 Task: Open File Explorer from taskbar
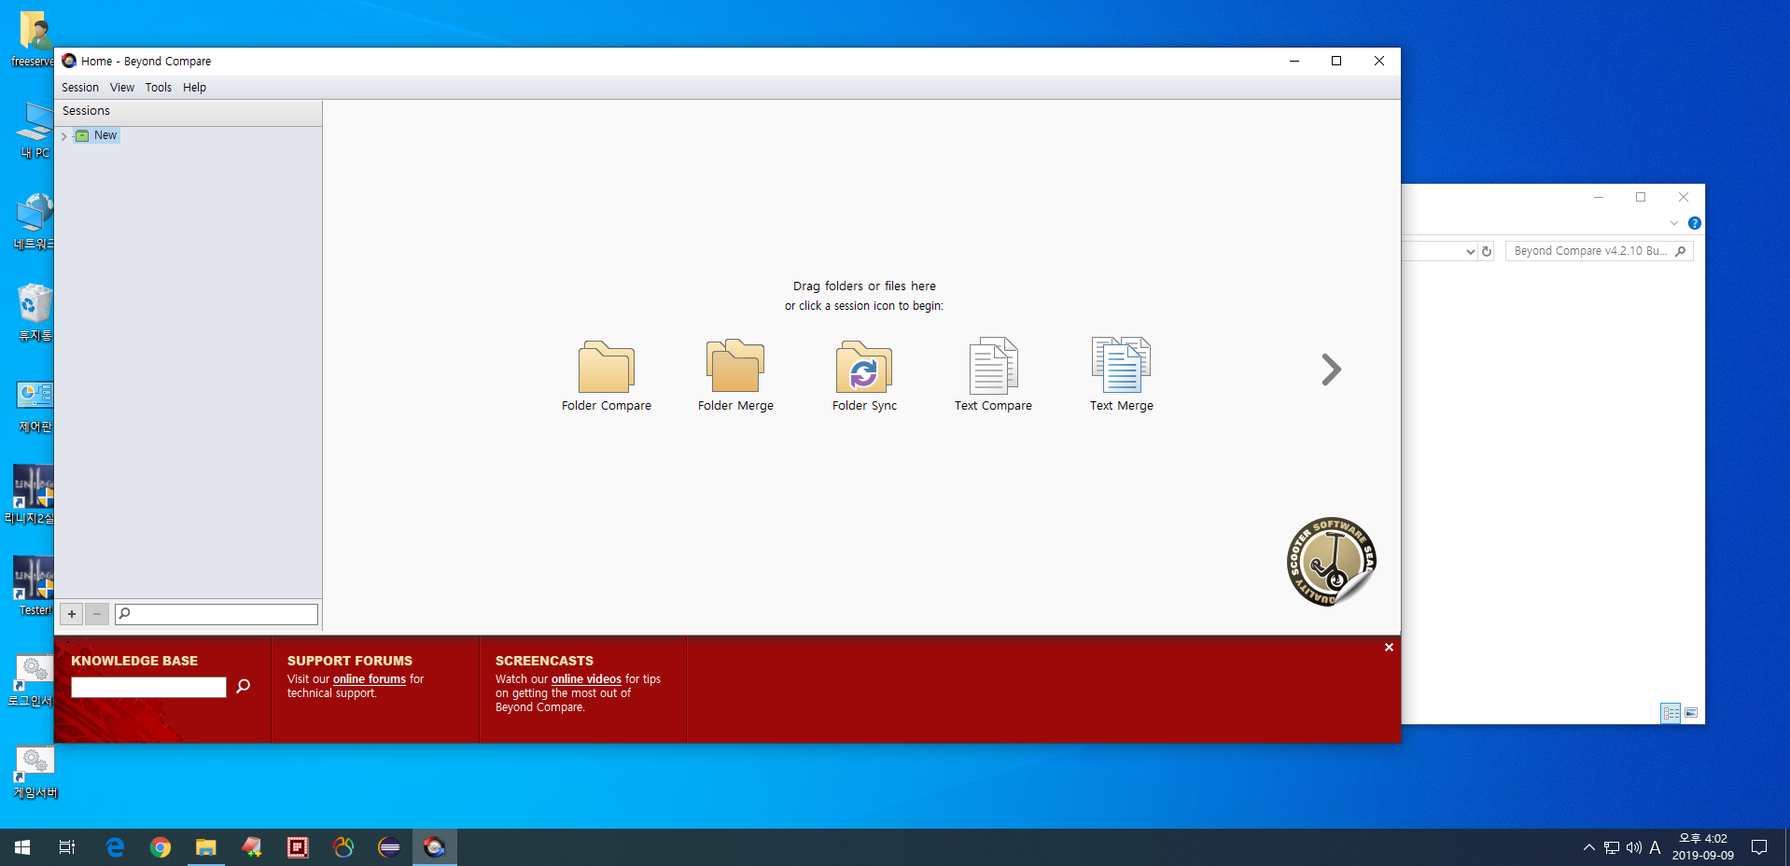click(x=206, y=847)
